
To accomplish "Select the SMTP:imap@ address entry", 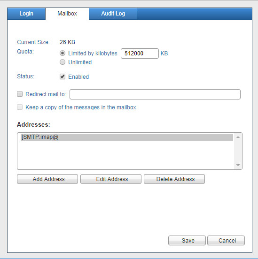I will [x=127, y=137].
